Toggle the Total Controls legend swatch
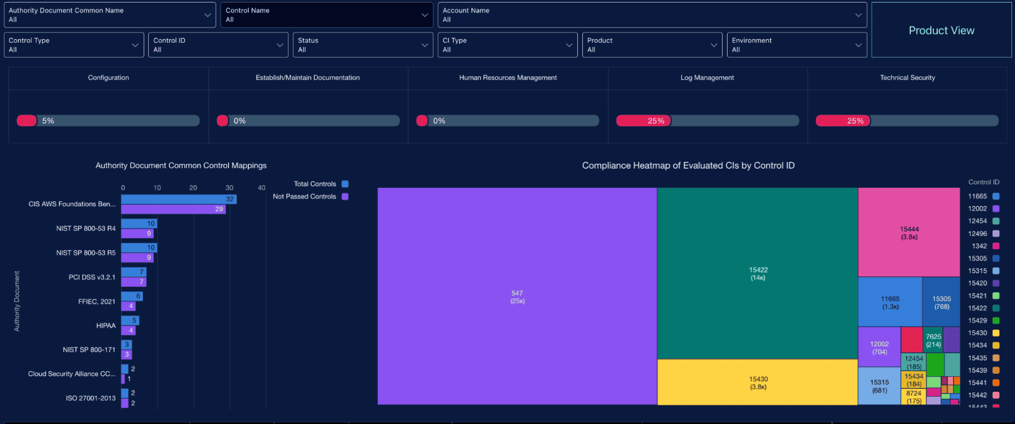Viewport: 1015px width, 424px height. pyautogui.click(x=345, y=184)
